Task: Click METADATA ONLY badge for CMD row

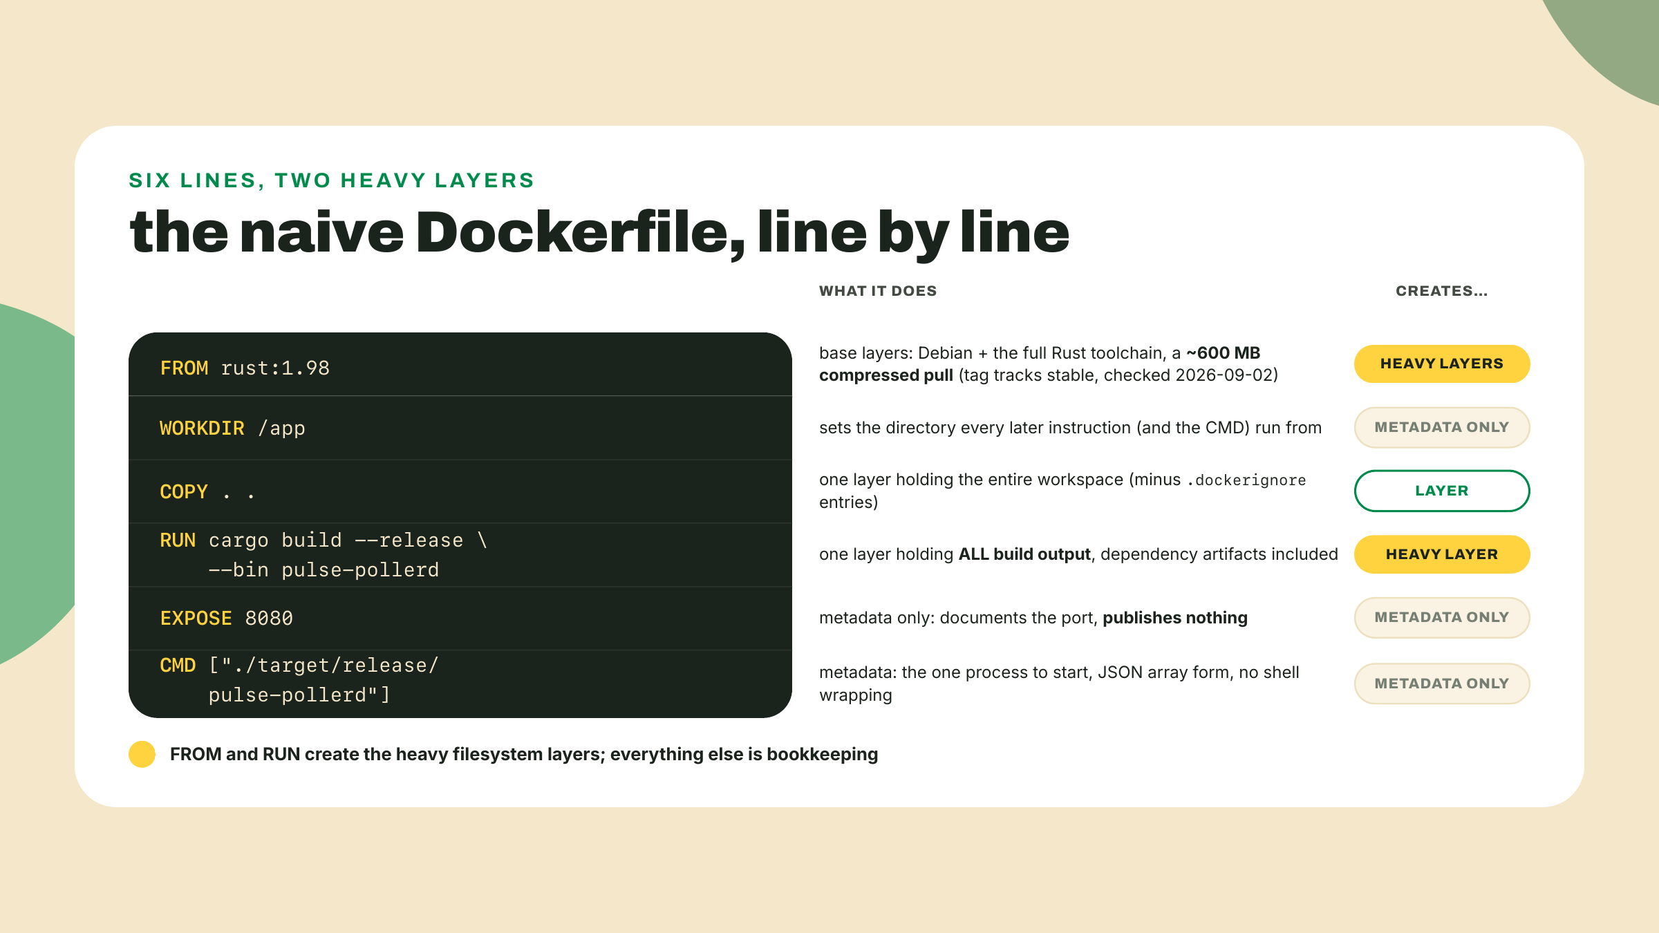Action: 1441,684
